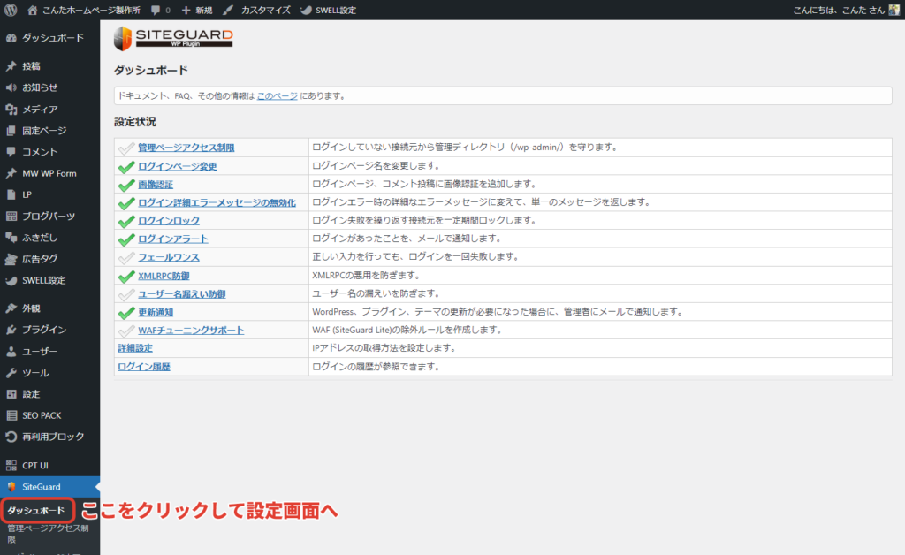Click the megaphone icon next to お知らせ
905x555 pixels.
pyautogui.click(x=11, y=87)
